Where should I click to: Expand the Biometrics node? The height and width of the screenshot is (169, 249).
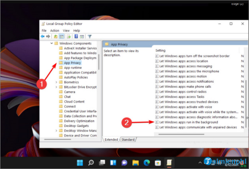click(56, 82)
